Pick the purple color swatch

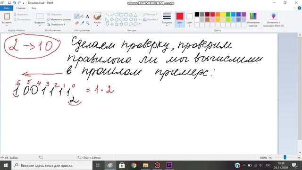pyautogui.click(x=243, y=15)
